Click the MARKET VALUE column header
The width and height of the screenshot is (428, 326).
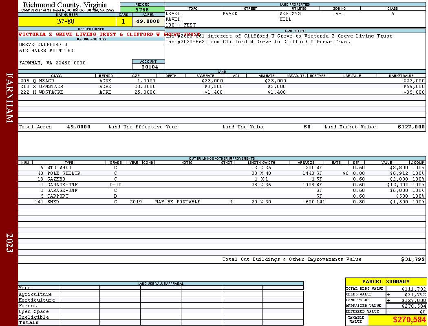(401, 76)
